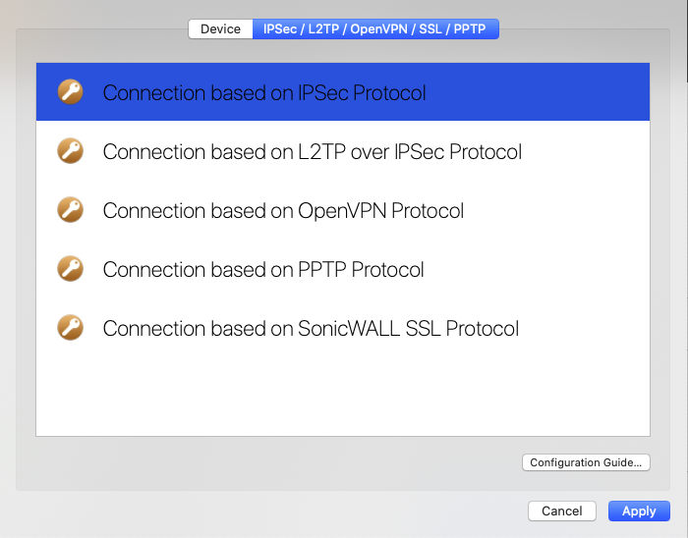This screenshot has height=538, width=688.
Task: Open the Configuration Guide
Action: click(x=586, y=462)
